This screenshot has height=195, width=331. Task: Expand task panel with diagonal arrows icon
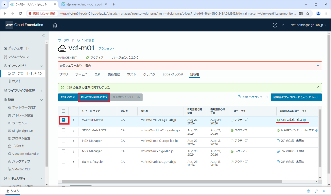(316, 191)
